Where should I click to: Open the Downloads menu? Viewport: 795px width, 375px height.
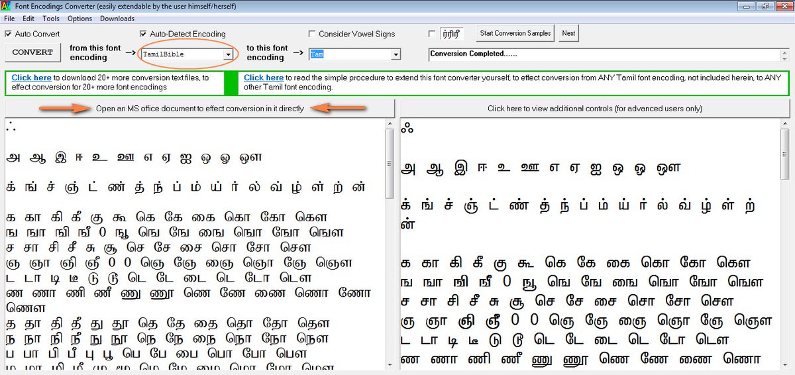tap(117, 19)
